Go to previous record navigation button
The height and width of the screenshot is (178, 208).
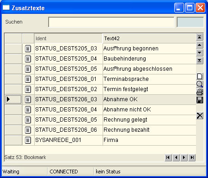(x=176, y=158)
